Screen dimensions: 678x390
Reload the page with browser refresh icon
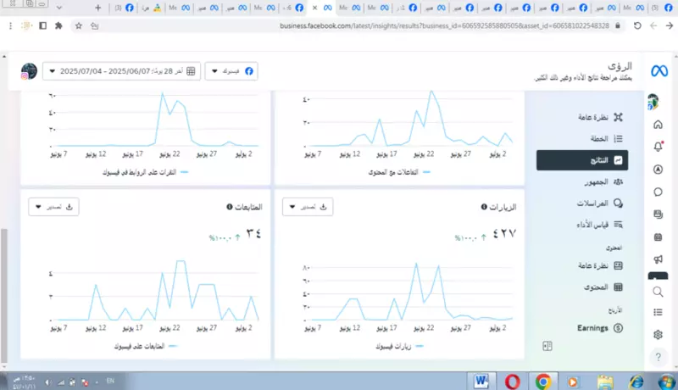(637, 26)
